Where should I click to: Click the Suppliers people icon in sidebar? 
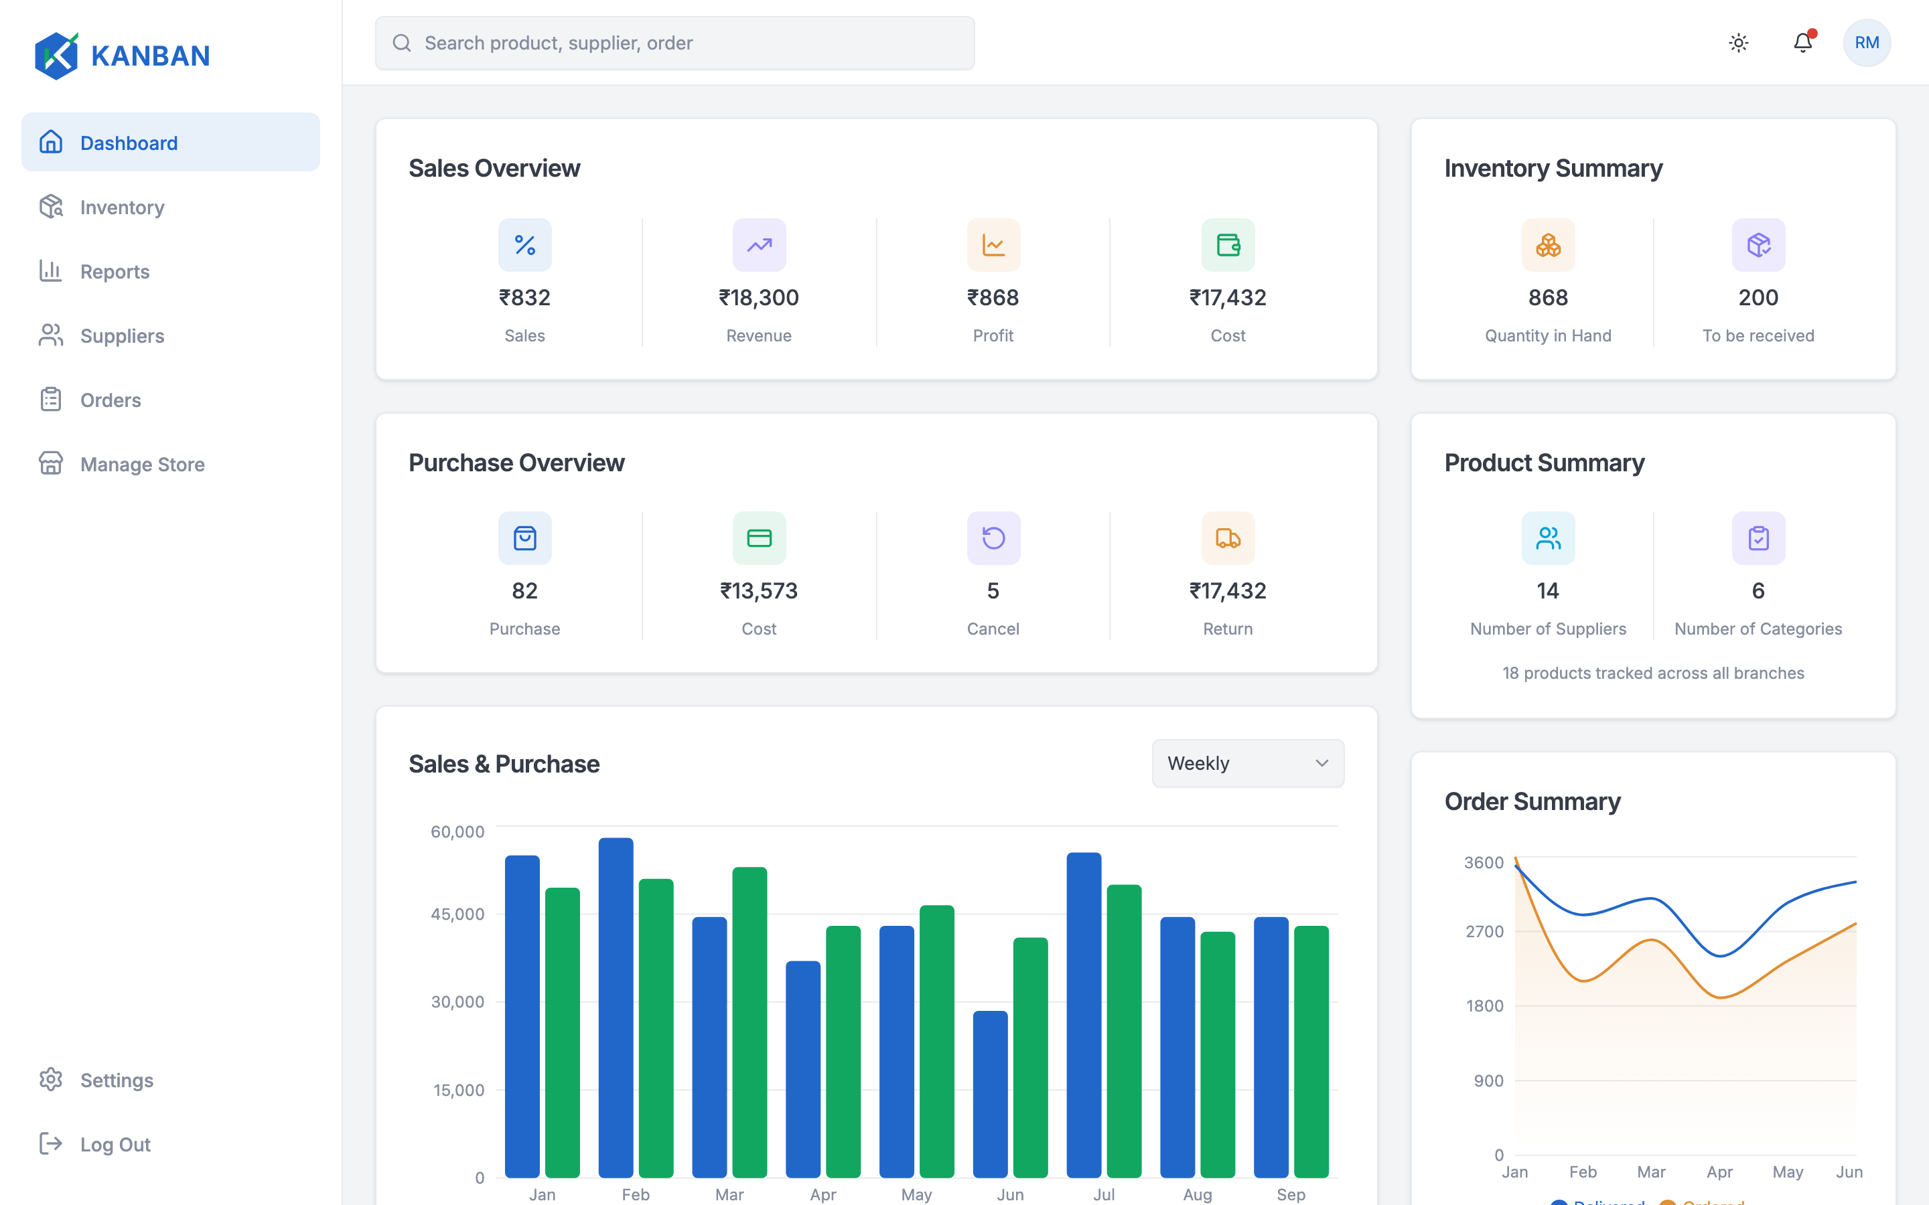point(51,335)
